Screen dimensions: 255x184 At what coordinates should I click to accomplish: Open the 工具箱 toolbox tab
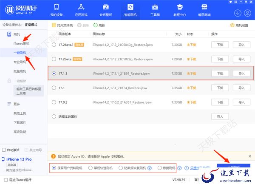coord(155,10)
